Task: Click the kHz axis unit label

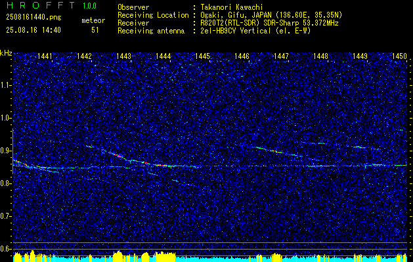Action: click(6, 53)
